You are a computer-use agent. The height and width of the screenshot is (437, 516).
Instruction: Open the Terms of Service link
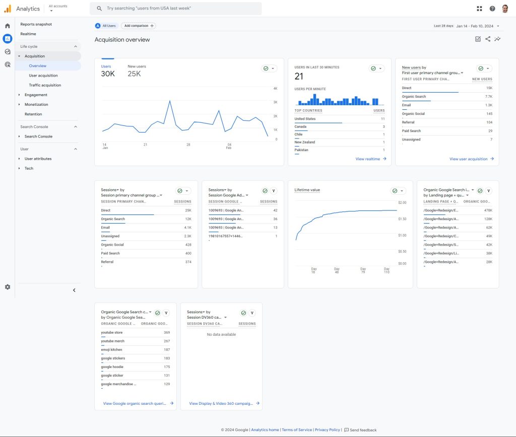point(297,430)
